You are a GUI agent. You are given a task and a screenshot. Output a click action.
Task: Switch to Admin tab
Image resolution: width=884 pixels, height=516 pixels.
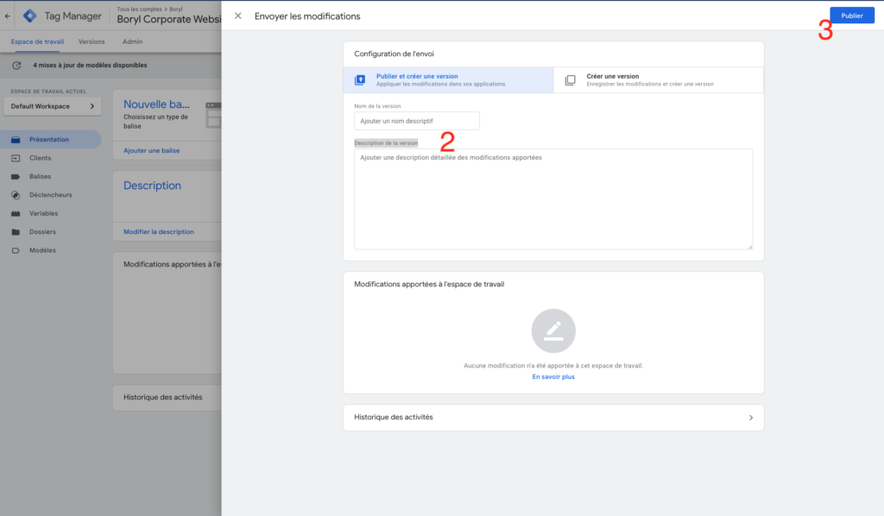132,41
